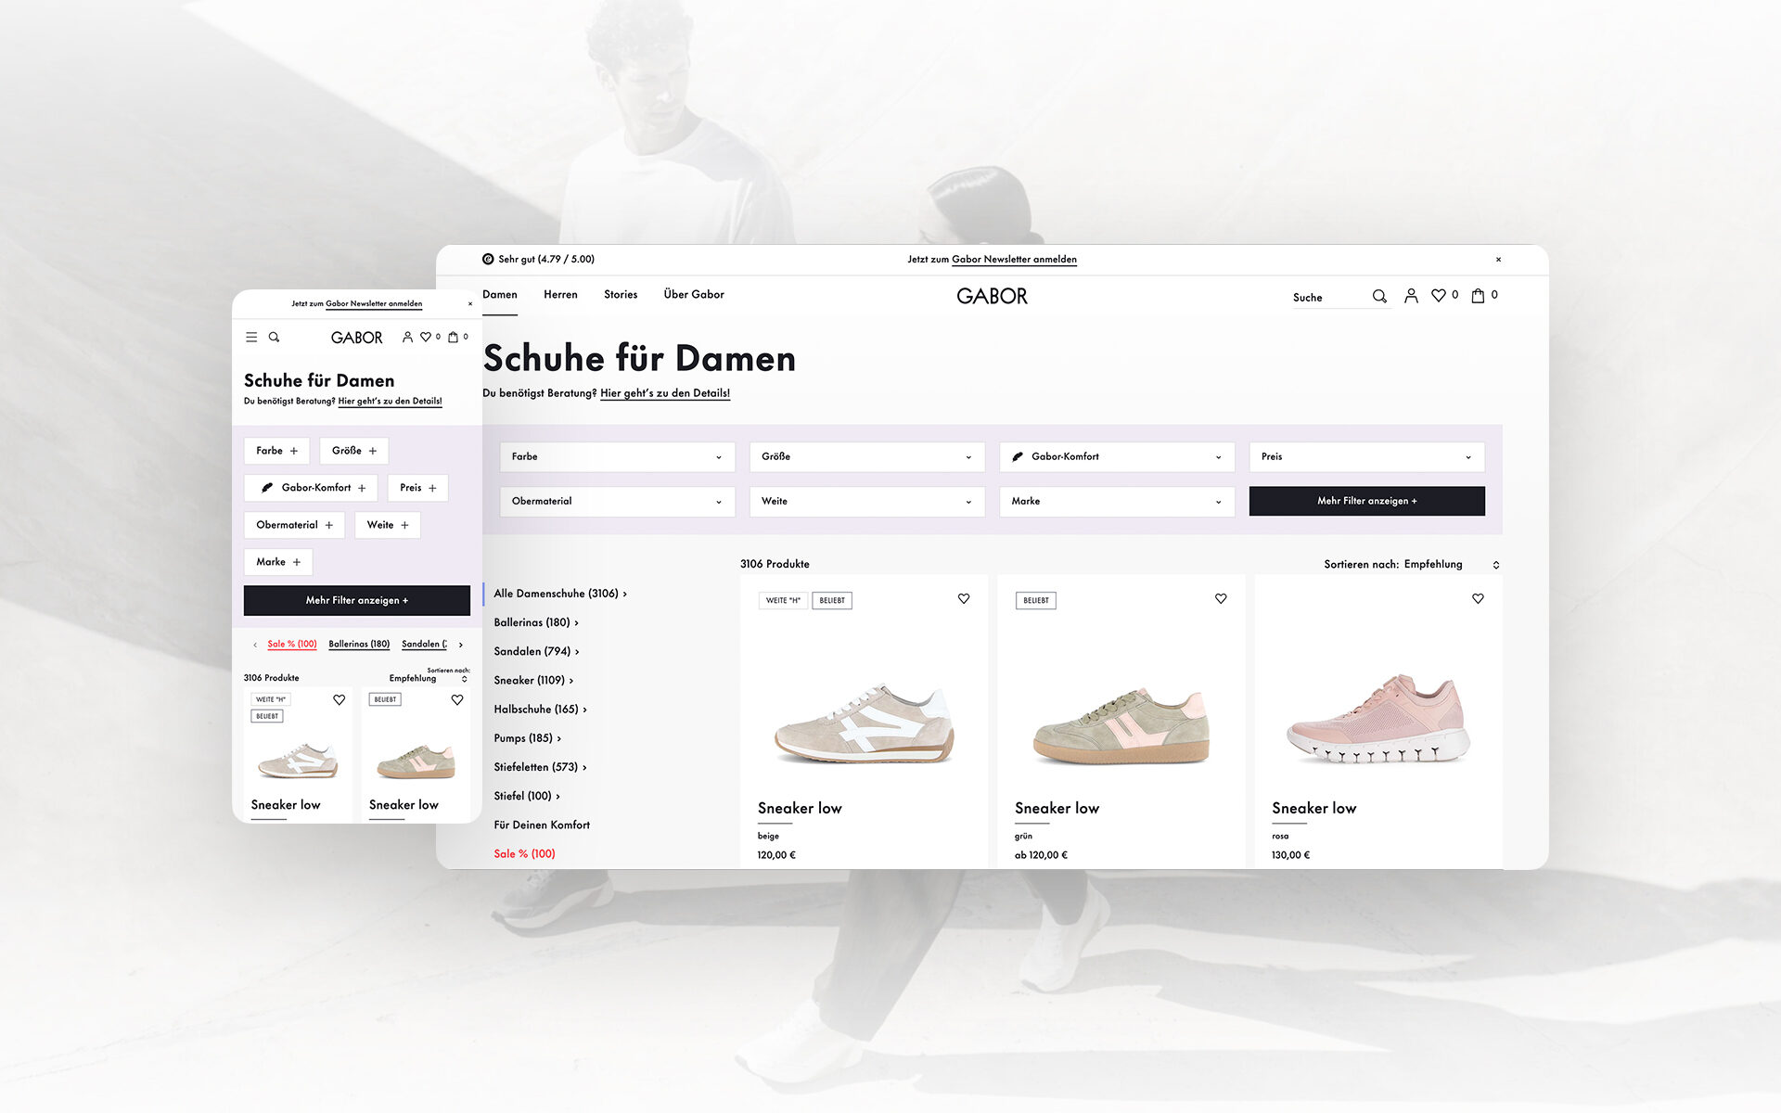
Task: Open the Stories navigation item
Action: pyautogui.click(x=620, y=294)
